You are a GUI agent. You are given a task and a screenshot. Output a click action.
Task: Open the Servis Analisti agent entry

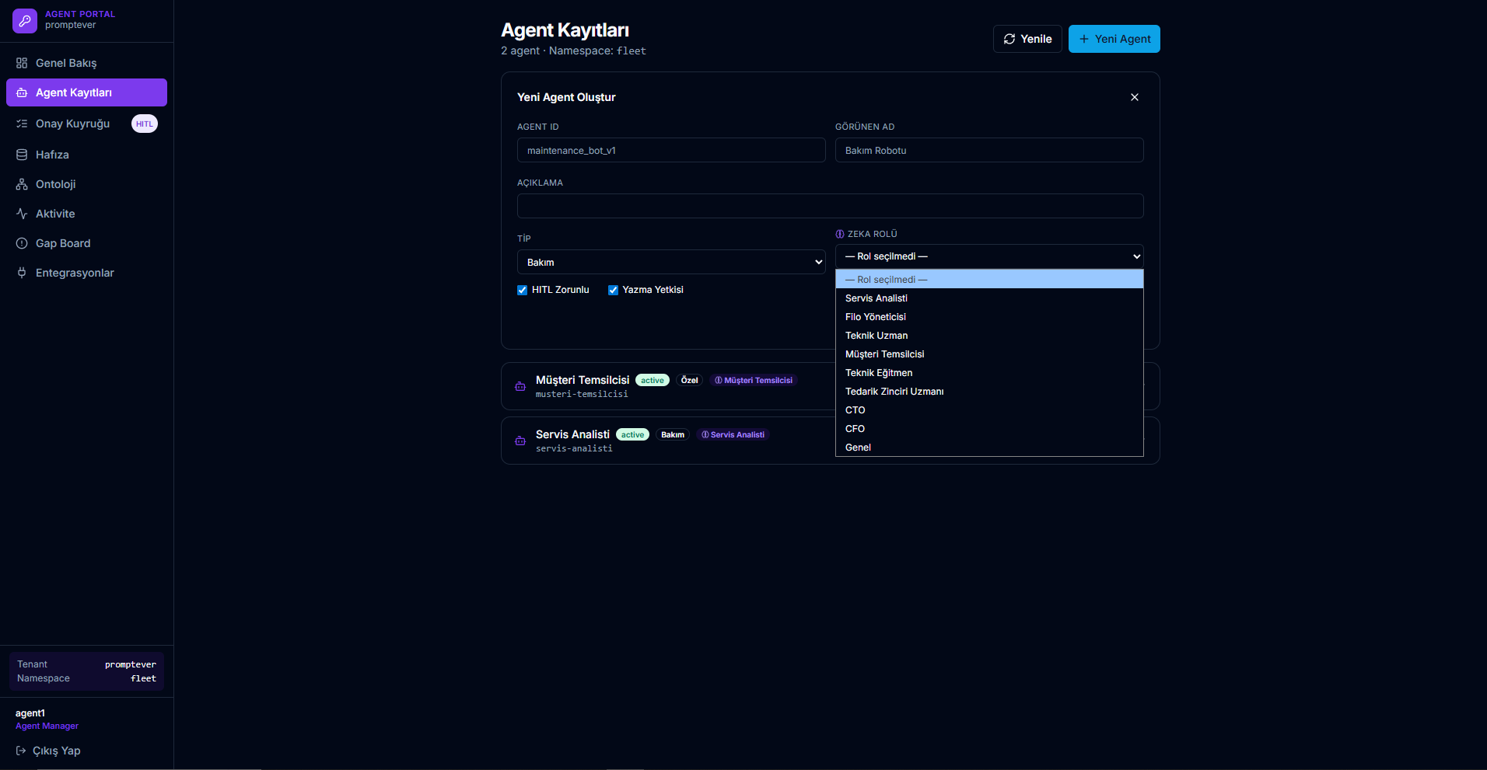(x=573, y=434)
